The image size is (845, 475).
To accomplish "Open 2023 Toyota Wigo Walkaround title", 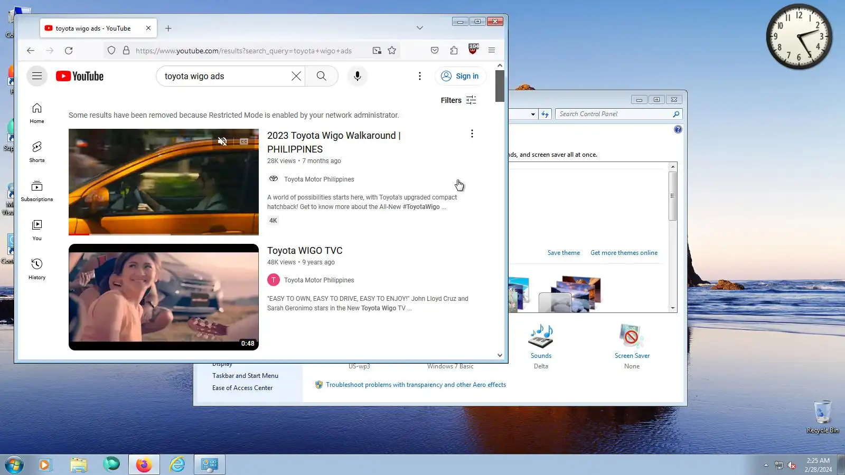I will tap(334, 142).
